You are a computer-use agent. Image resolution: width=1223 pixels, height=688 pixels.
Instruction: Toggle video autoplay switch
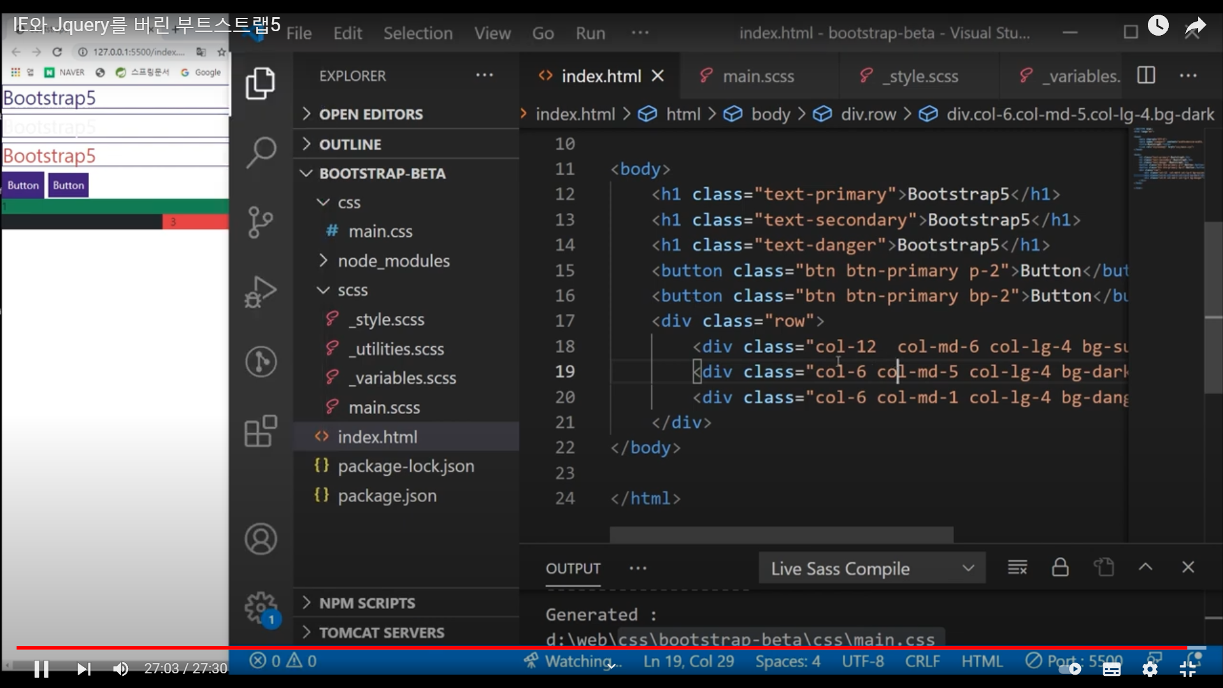pyautogui.click(x=1070, y=669)
